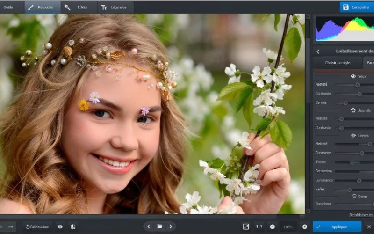The width and height of the screenshot is (374, 234).
Task: Save the photo with Enregistrer
Action: click(357, 7)
